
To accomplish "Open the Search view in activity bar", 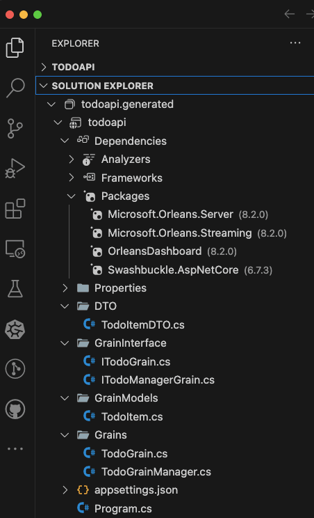I will click(x=15, y=88).
